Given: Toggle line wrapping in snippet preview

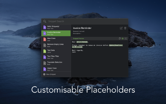Looking at the screenshot, I should (123, 39).
